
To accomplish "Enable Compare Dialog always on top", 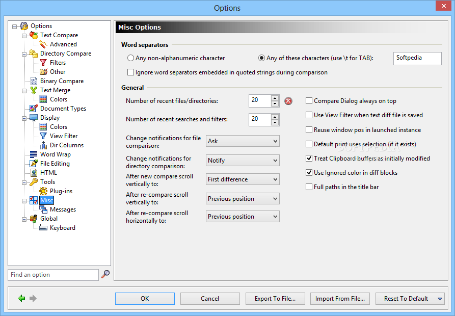I will coord(309,101).
